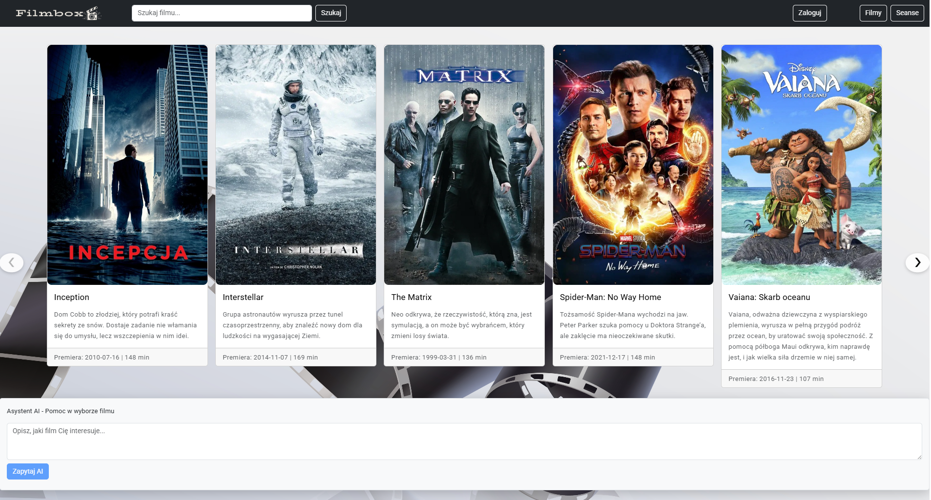The height and width of the screenshot is (500, 931).
Task: Select Spider-Man: No Way Home title
Action: [610, 297]
